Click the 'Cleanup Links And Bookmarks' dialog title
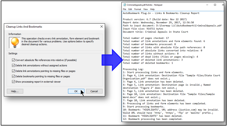This screenshot has height=126, width=227. (x=24, y=27)
